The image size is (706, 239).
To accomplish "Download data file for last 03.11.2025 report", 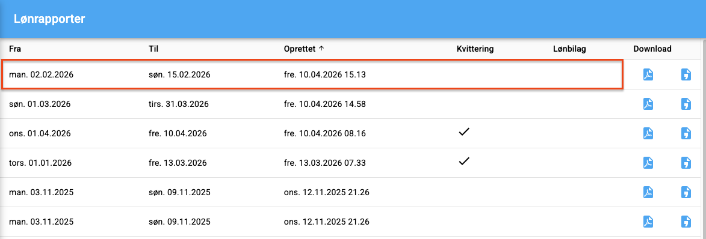I will pyautogui.click(x=686, y=222).
